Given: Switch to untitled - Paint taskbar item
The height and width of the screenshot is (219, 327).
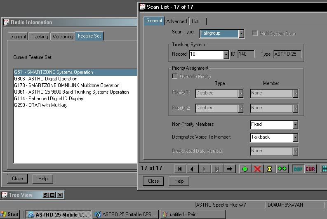Looking at the screenshot, I should point(193,214).
